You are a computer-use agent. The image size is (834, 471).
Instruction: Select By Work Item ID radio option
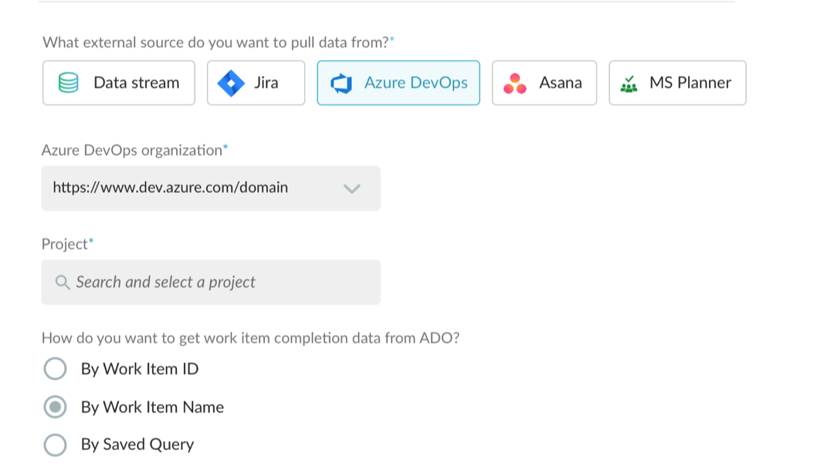pos(56,368)
